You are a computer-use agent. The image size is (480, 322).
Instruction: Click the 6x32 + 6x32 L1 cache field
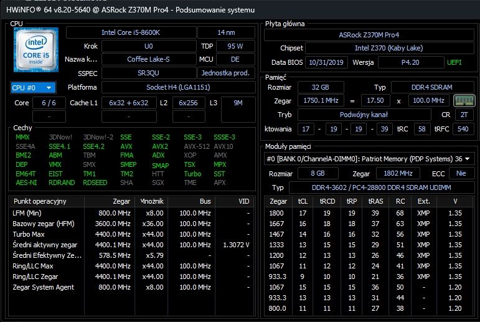(129, 103)
